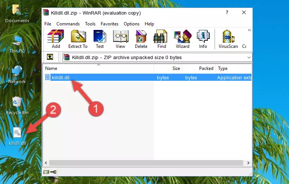Open the Options menu
This screenshot has width=289, height=184.
[x=132, y=24]
